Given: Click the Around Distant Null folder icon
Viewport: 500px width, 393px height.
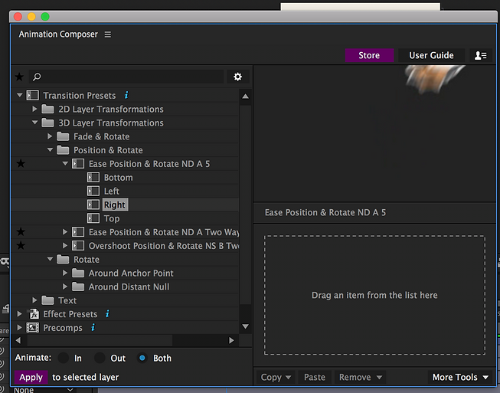Looking at the screenshot, I should (x=78, y=287).
